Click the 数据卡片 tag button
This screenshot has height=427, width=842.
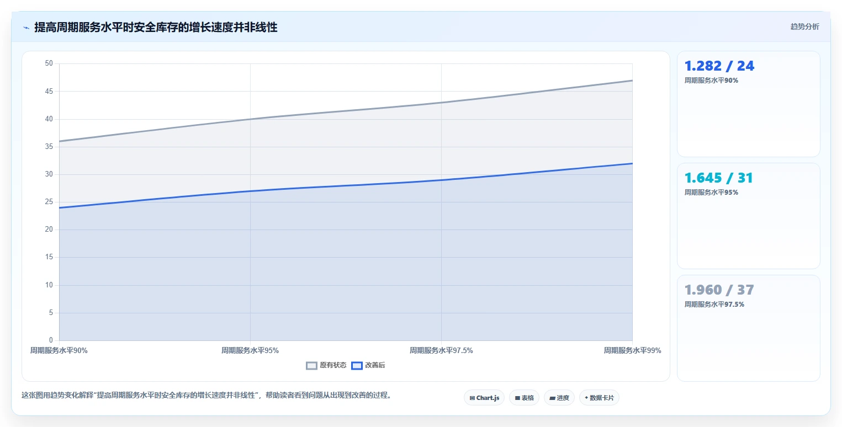[x=599, y=398]
